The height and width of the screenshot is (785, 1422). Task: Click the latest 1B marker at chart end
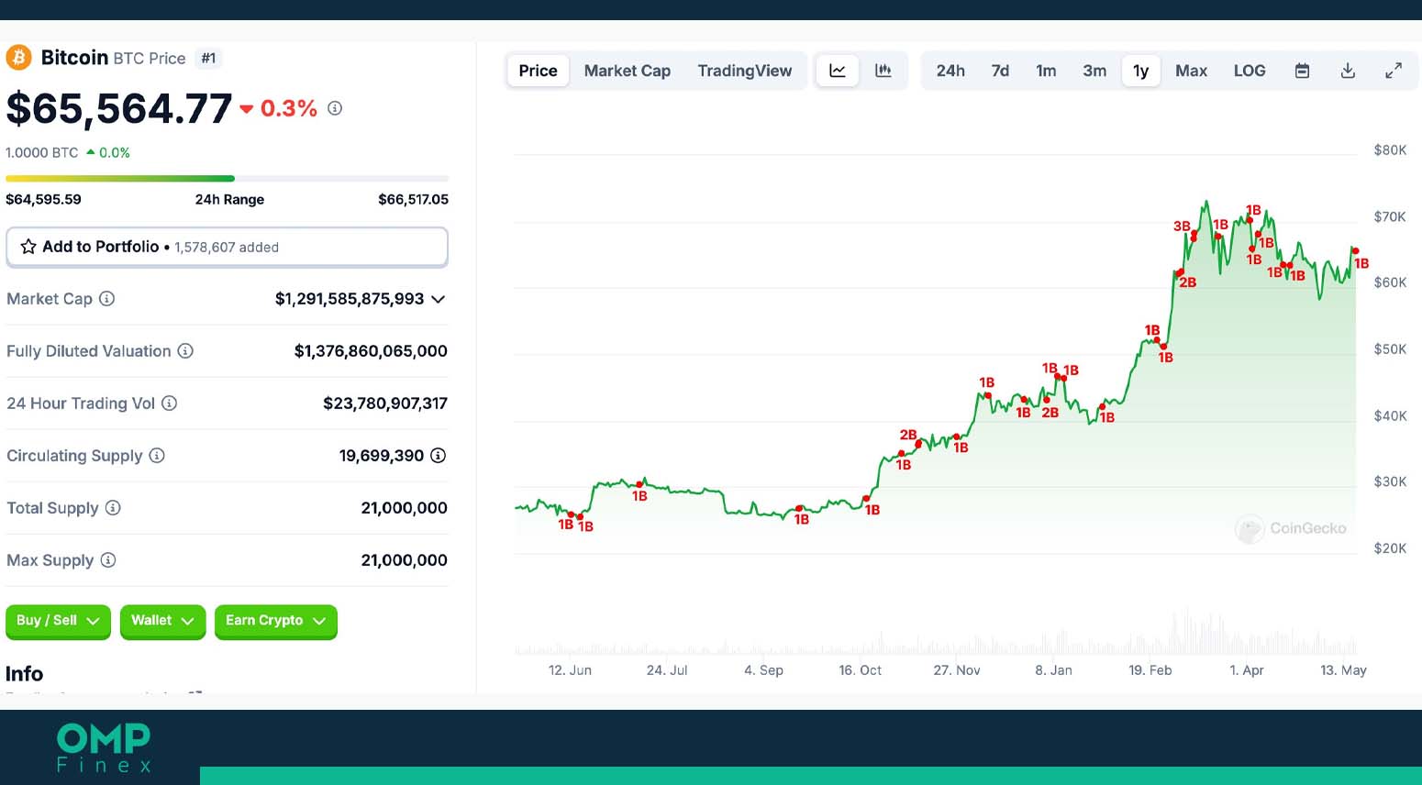tap(1361, 263)
